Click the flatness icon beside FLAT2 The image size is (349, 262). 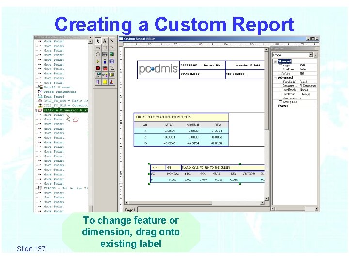pos(40,110)
